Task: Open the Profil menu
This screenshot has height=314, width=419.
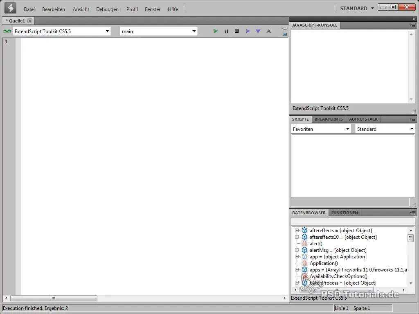Action: click(132, 9)
